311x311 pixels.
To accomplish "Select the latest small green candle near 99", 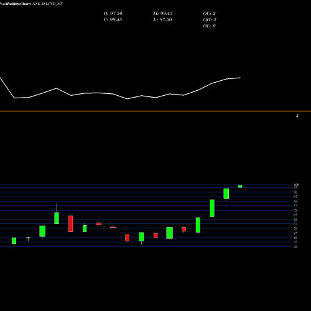I will click(x=240, y=186).
